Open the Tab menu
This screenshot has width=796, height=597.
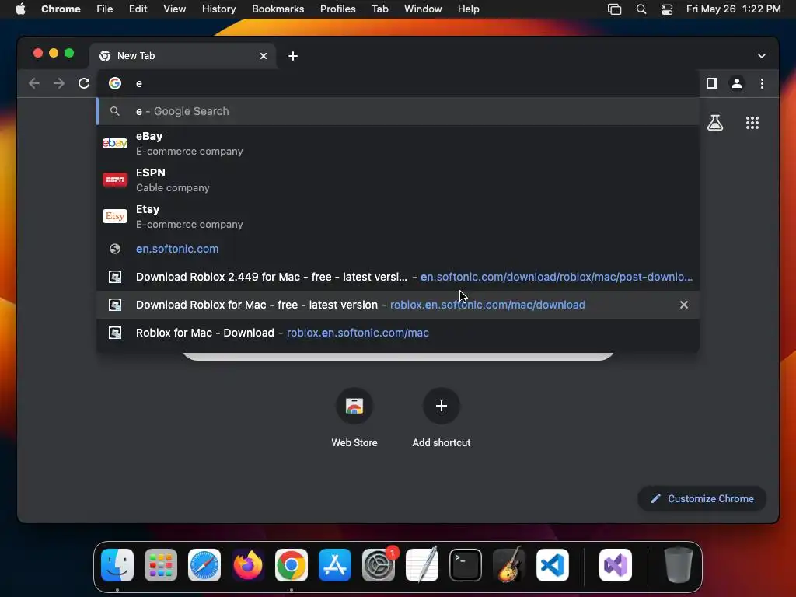coord(379,9)
